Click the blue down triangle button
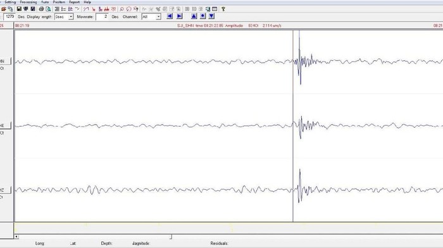This screenshot has height=248, width=443. 211,16
